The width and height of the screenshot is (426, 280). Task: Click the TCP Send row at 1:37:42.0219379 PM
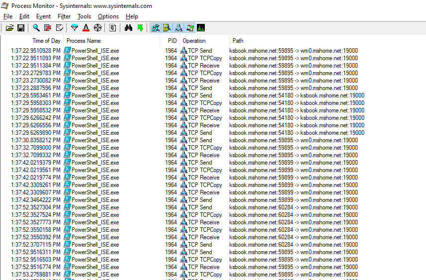pos(213,163)
